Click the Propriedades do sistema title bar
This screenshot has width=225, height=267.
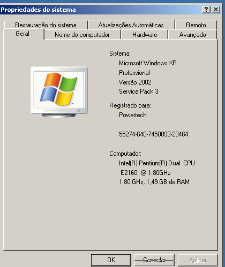101,10
